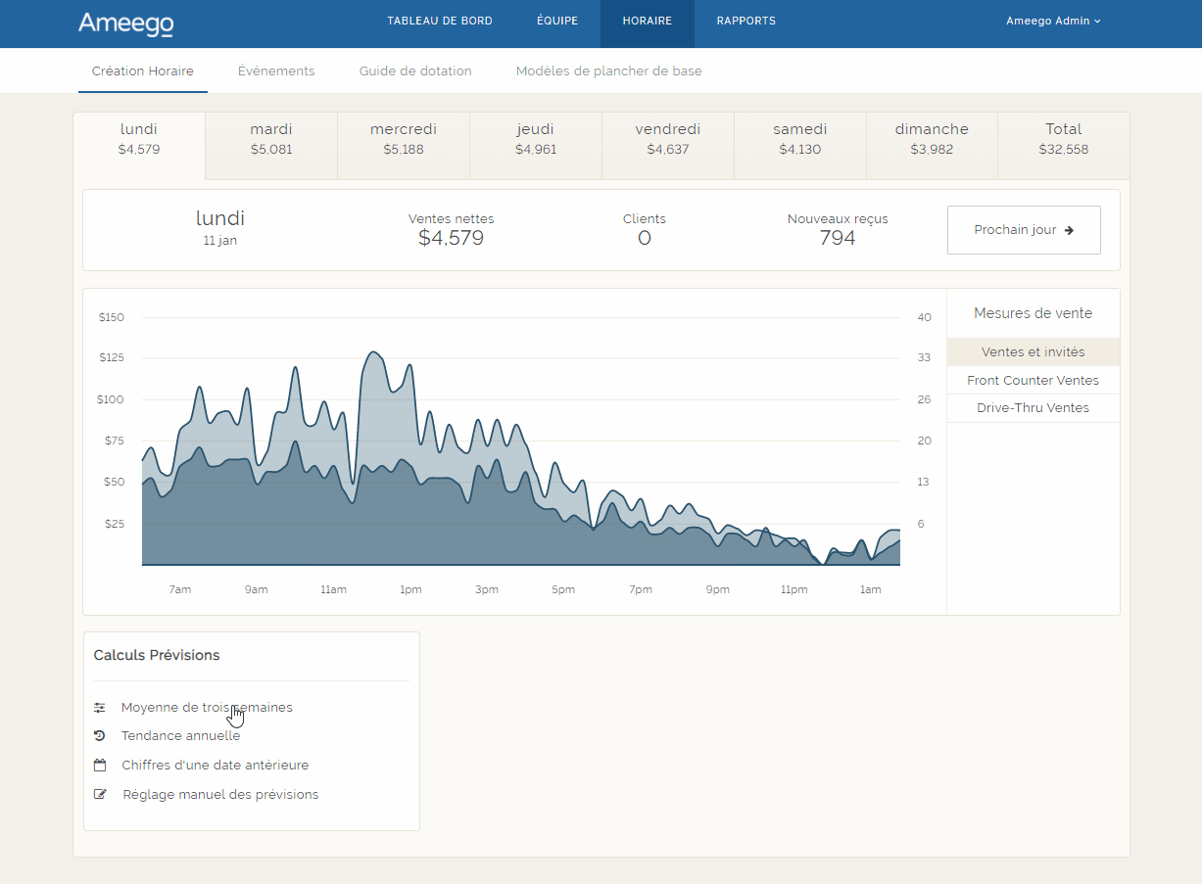Select Ventes et invités measure
Viewport: 1202px width, 884px height.
[1033, 352]
